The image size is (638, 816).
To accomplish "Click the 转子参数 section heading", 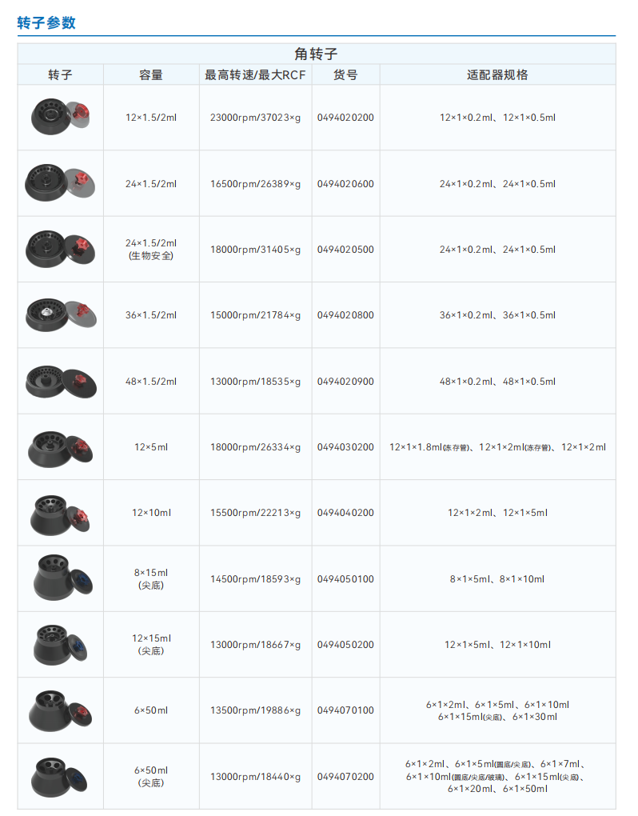I will click(x=46, y=23).
